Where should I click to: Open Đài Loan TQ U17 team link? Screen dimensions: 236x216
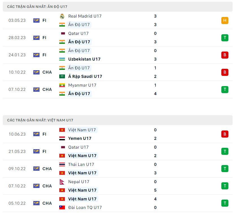(85, 208)
